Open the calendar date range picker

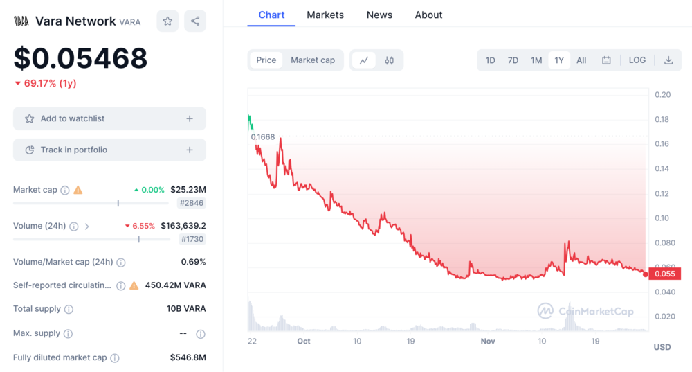click(x=606, y=60)
